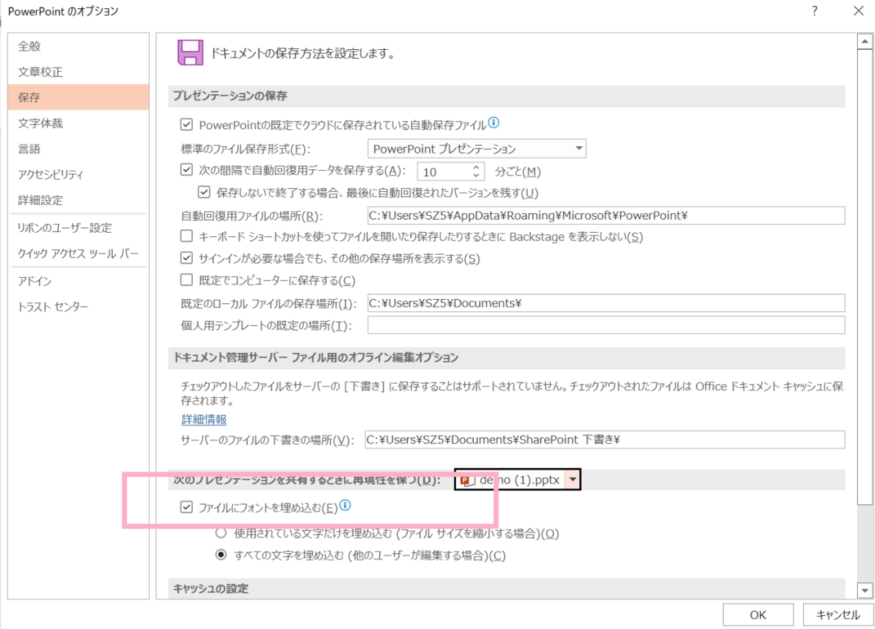Viewport: 875px width, 629px height.
Task: Expand demo (1).pptx presentation dropdown arrow
Action: [572, 480]
